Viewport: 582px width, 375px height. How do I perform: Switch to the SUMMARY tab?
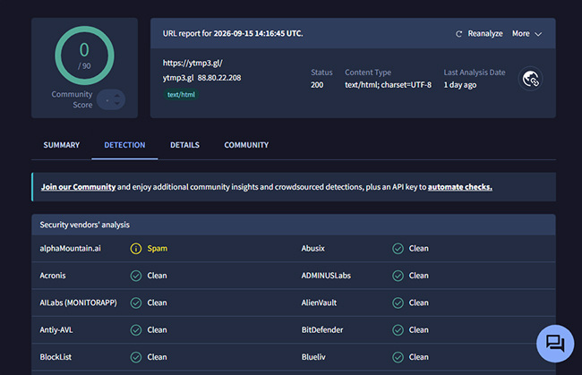(62, 145)
